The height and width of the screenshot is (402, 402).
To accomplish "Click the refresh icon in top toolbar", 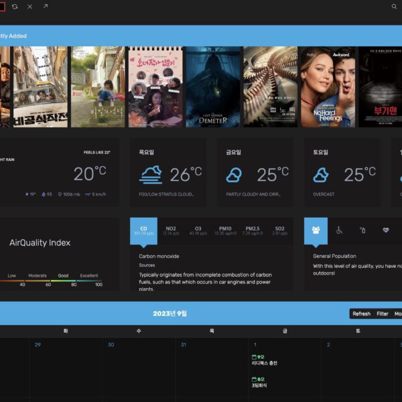I will [15, 6].
